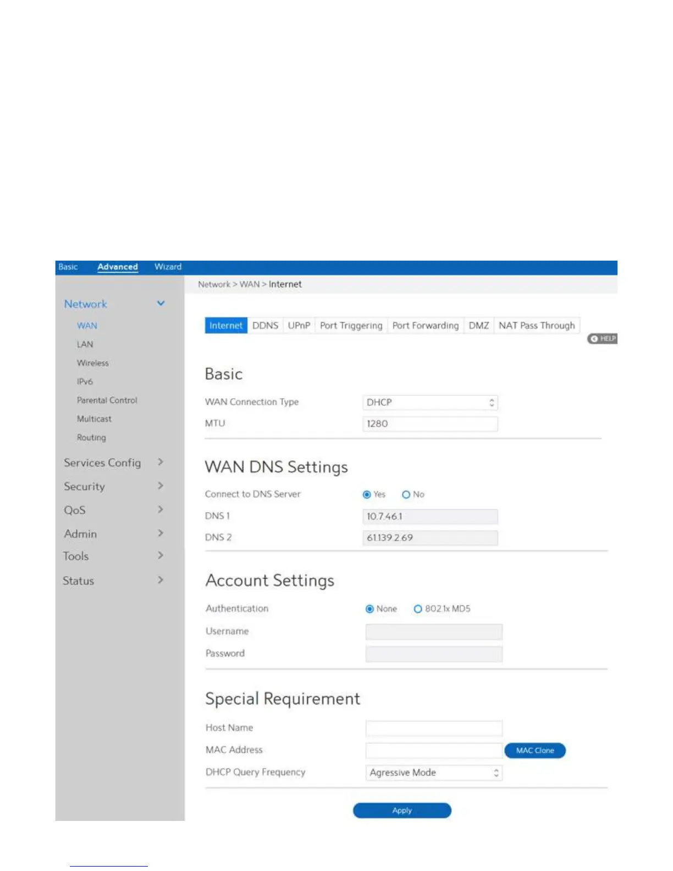Open the Port Triggering tab
Viewport: 673px width, 871px height.
351,326
